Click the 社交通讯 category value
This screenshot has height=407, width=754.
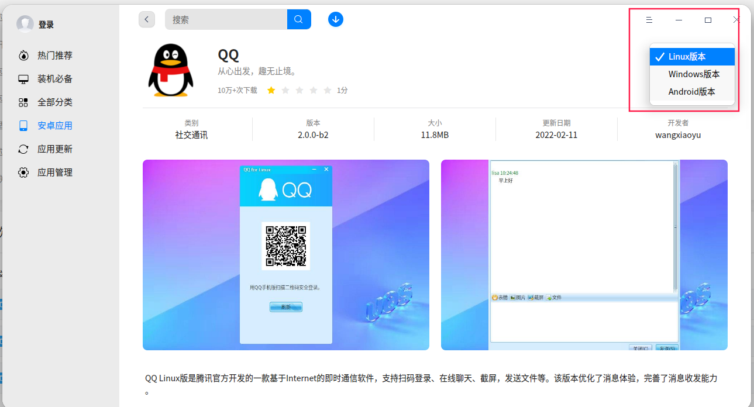(x=191, y=135)
